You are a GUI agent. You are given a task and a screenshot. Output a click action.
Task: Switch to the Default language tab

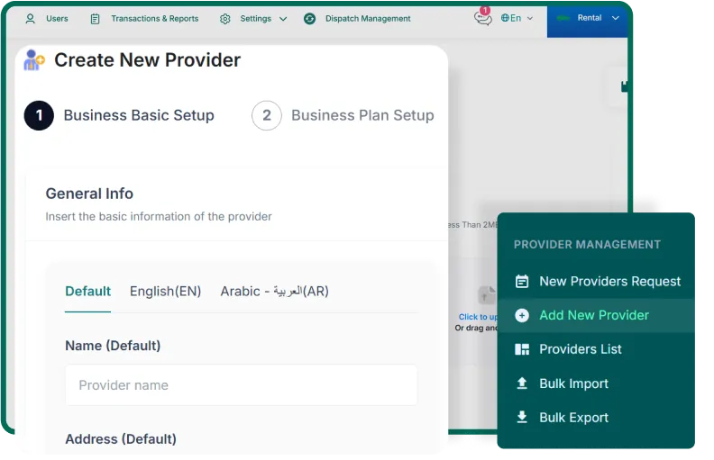pyautogui.click(x=87, y=292)
